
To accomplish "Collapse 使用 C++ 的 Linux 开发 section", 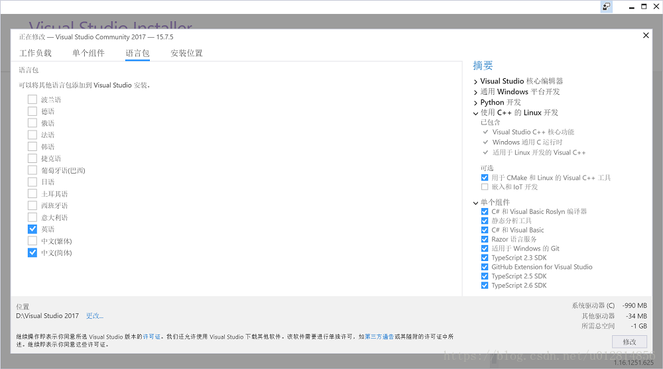I will (x=475, y=113).
